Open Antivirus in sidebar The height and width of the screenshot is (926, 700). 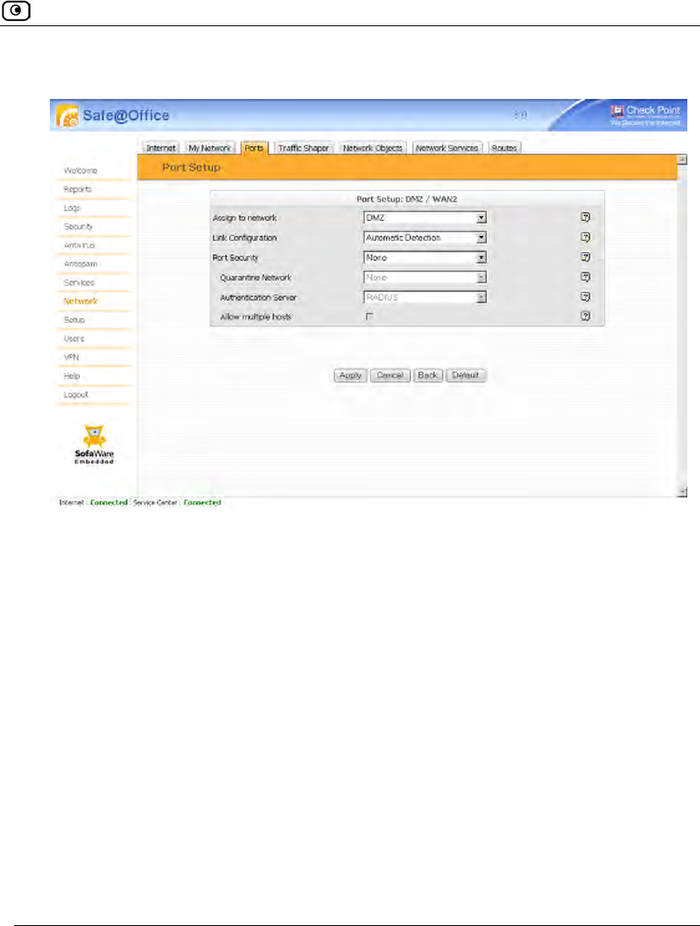79,245
